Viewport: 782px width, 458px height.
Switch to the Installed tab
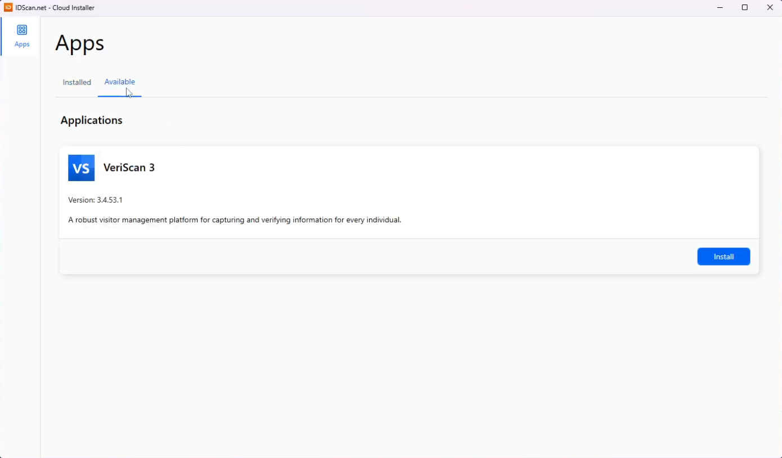(x=77, y=82)
